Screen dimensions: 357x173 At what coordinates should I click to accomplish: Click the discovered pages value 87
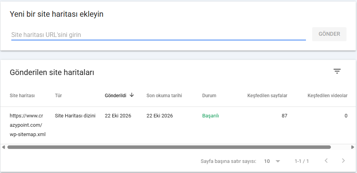285,116
